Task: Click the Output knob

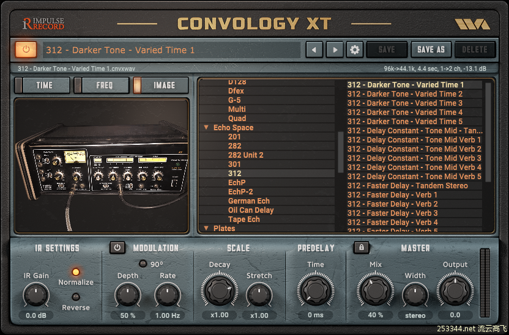Action: coord(455,290)
